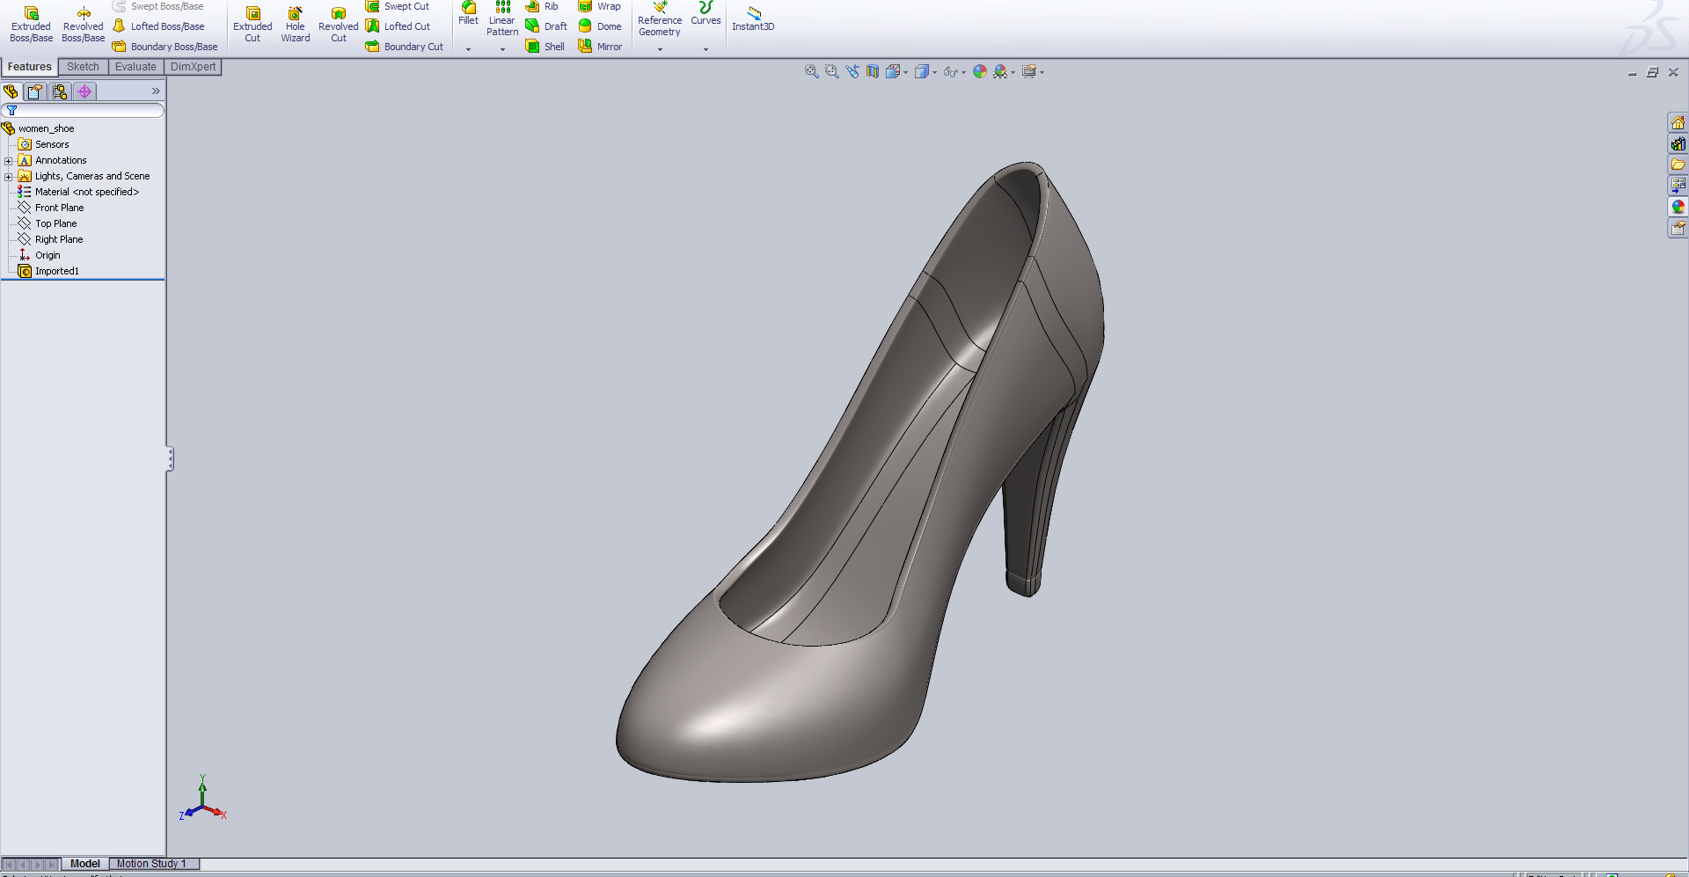The height and width of the screenshot is (877, 1689).
Task: Select the Revolved Cut tool
Action: (338, 24)
